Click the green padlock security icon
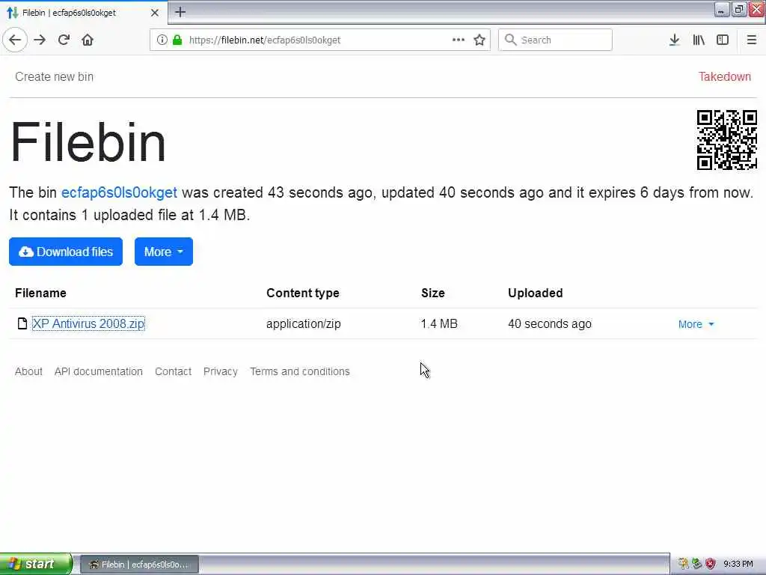766x575 pixels. coord(177,40)
